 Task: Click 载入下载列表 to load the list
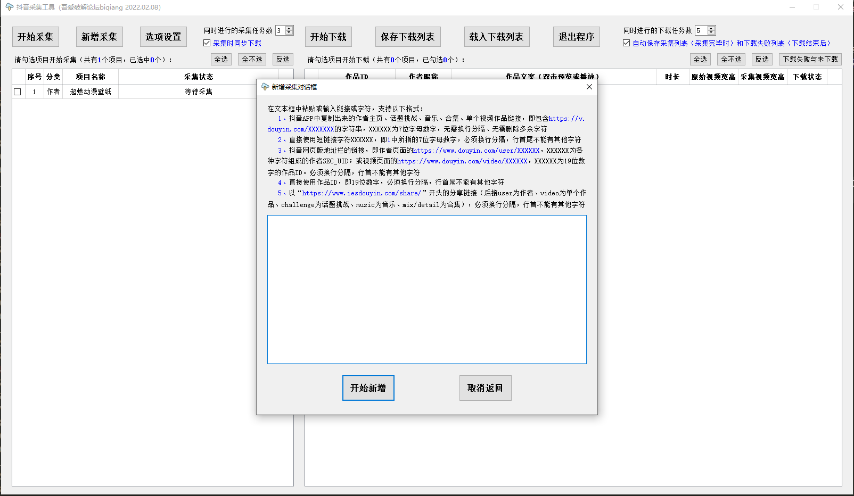497,37
